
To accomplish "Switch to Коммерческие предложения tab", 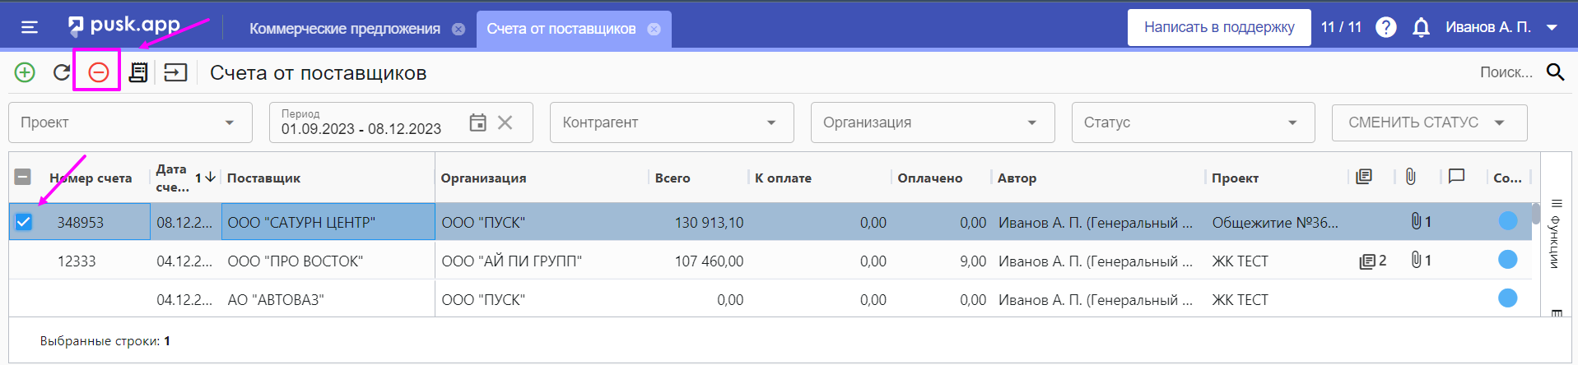I will tap(345, 29).
